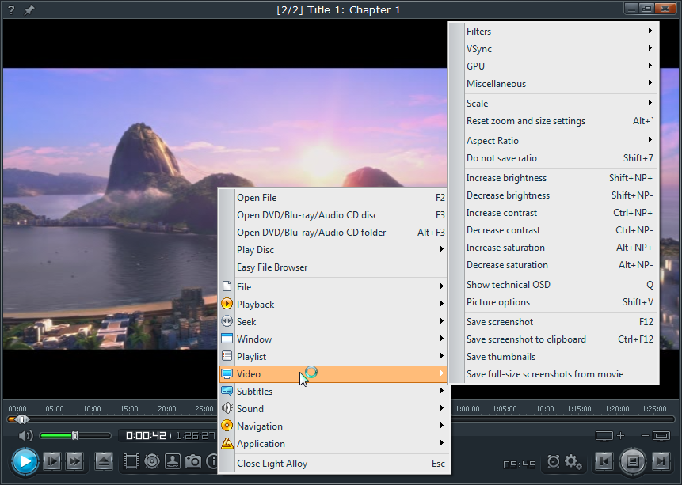Open playlist with round list button
The height and width of the screenshot is (485, 682).
(633, 461)
